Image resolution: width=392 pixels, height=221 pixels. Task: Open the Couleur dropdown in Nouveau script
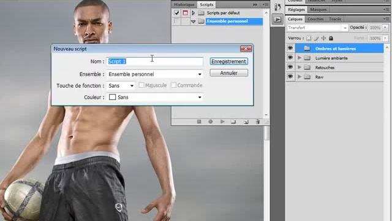point(155,97)
